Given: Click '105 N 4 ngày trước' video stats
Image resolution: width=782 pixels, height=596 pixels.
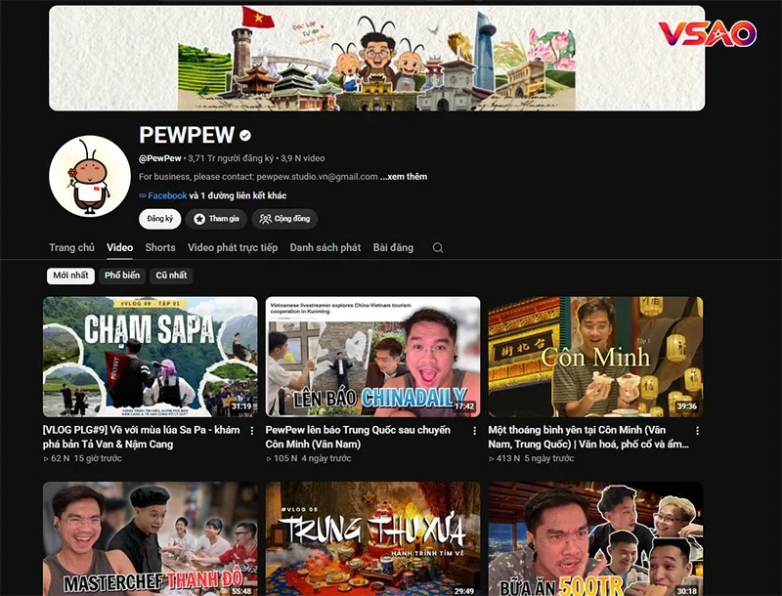Looking at the screenshot, I should tap(309, 458).
